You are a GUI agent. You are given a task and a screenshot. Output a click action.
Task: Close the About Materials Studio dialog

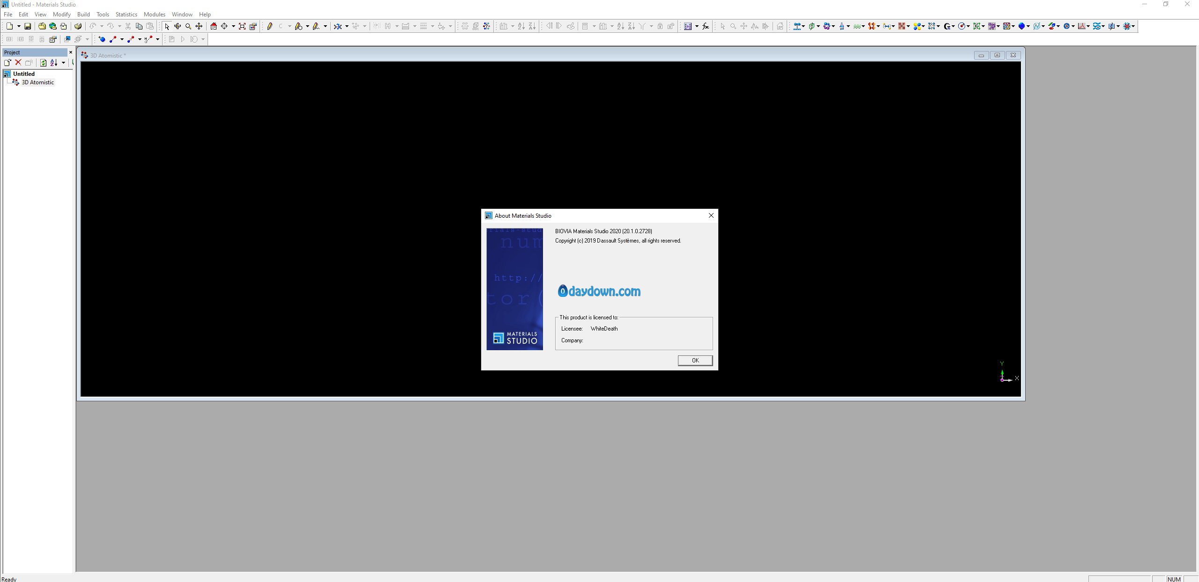click(x=711, y=215)
